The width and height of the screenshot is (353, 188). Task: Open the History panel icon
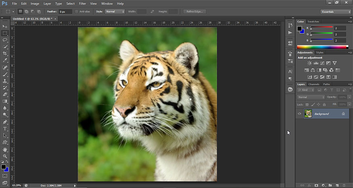pyautogui.click(x=290, y=25)
